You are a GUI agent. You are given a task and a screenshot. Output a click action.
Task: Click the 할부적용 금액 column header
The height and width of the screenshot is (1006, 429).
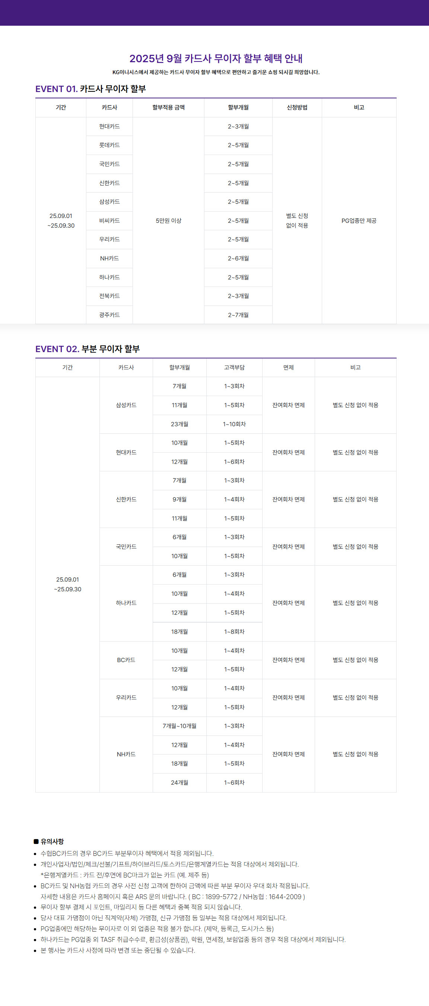click(168, 107)
